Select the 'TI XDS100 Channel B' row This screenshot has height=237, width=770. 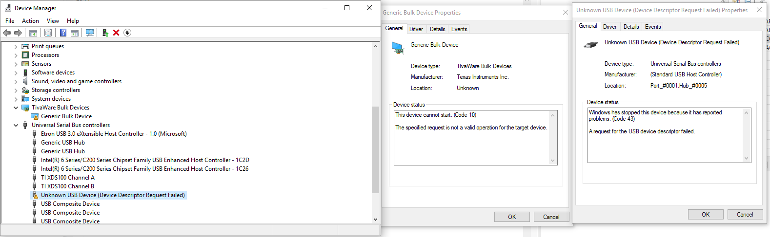67,186
